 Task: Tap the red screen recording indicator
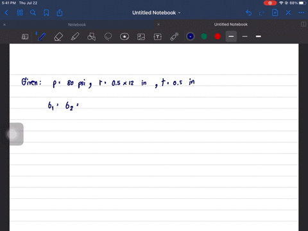coord(270,3)
